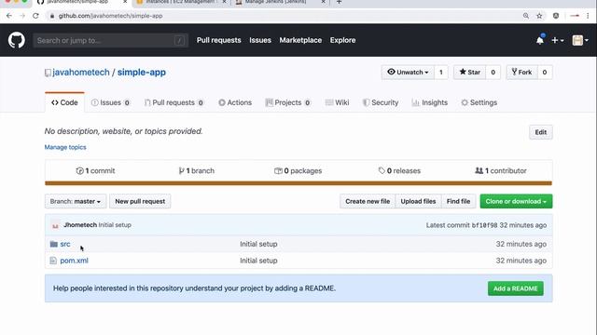597x335 pixels.
Task: Switch to the Code tab
Action: 64,102
